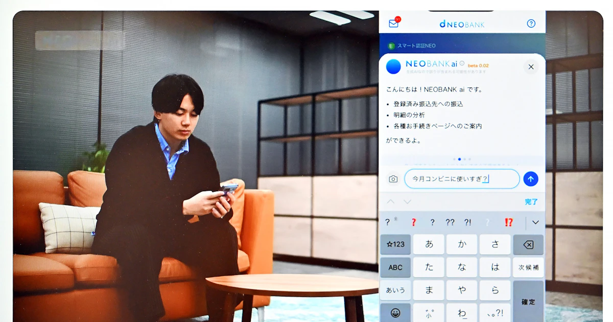This screenshot has height=322, width=613.
Task: Tap the up chevron above the keyboard
Action: pyautogui.click(x=391, y=202)
